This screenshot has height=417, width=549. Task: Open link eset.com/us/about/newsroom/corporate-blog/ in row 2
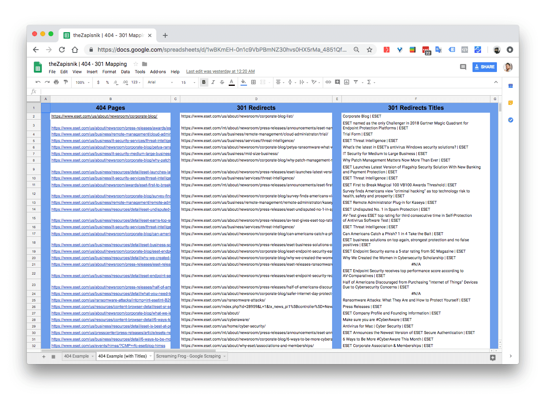pos(104,116)
